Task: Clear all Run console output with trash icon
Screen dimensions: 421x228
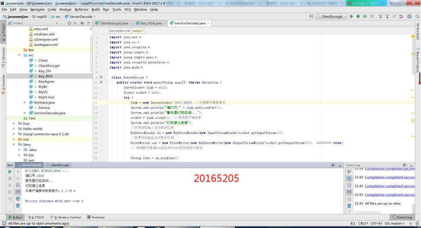Action: (x=18, y=206)
